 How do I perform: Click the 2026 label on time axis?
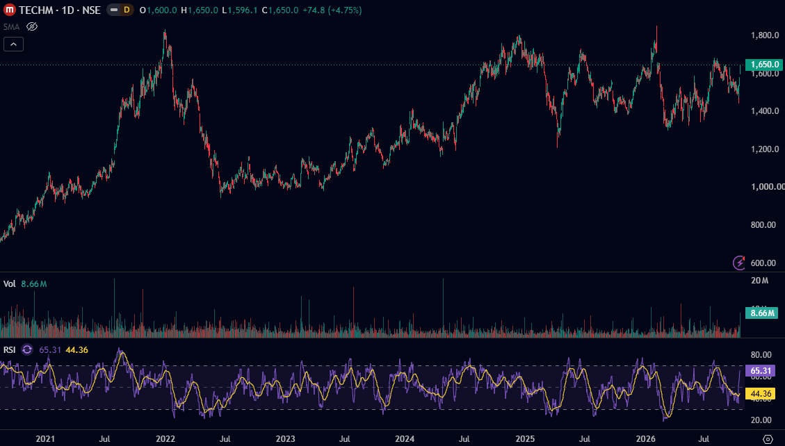[645, 439]
